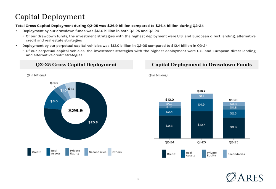Click the $4.9 Real Assets bar in Q1-25
The height and width of the screenshot is (189, 276).
(202, 105)
